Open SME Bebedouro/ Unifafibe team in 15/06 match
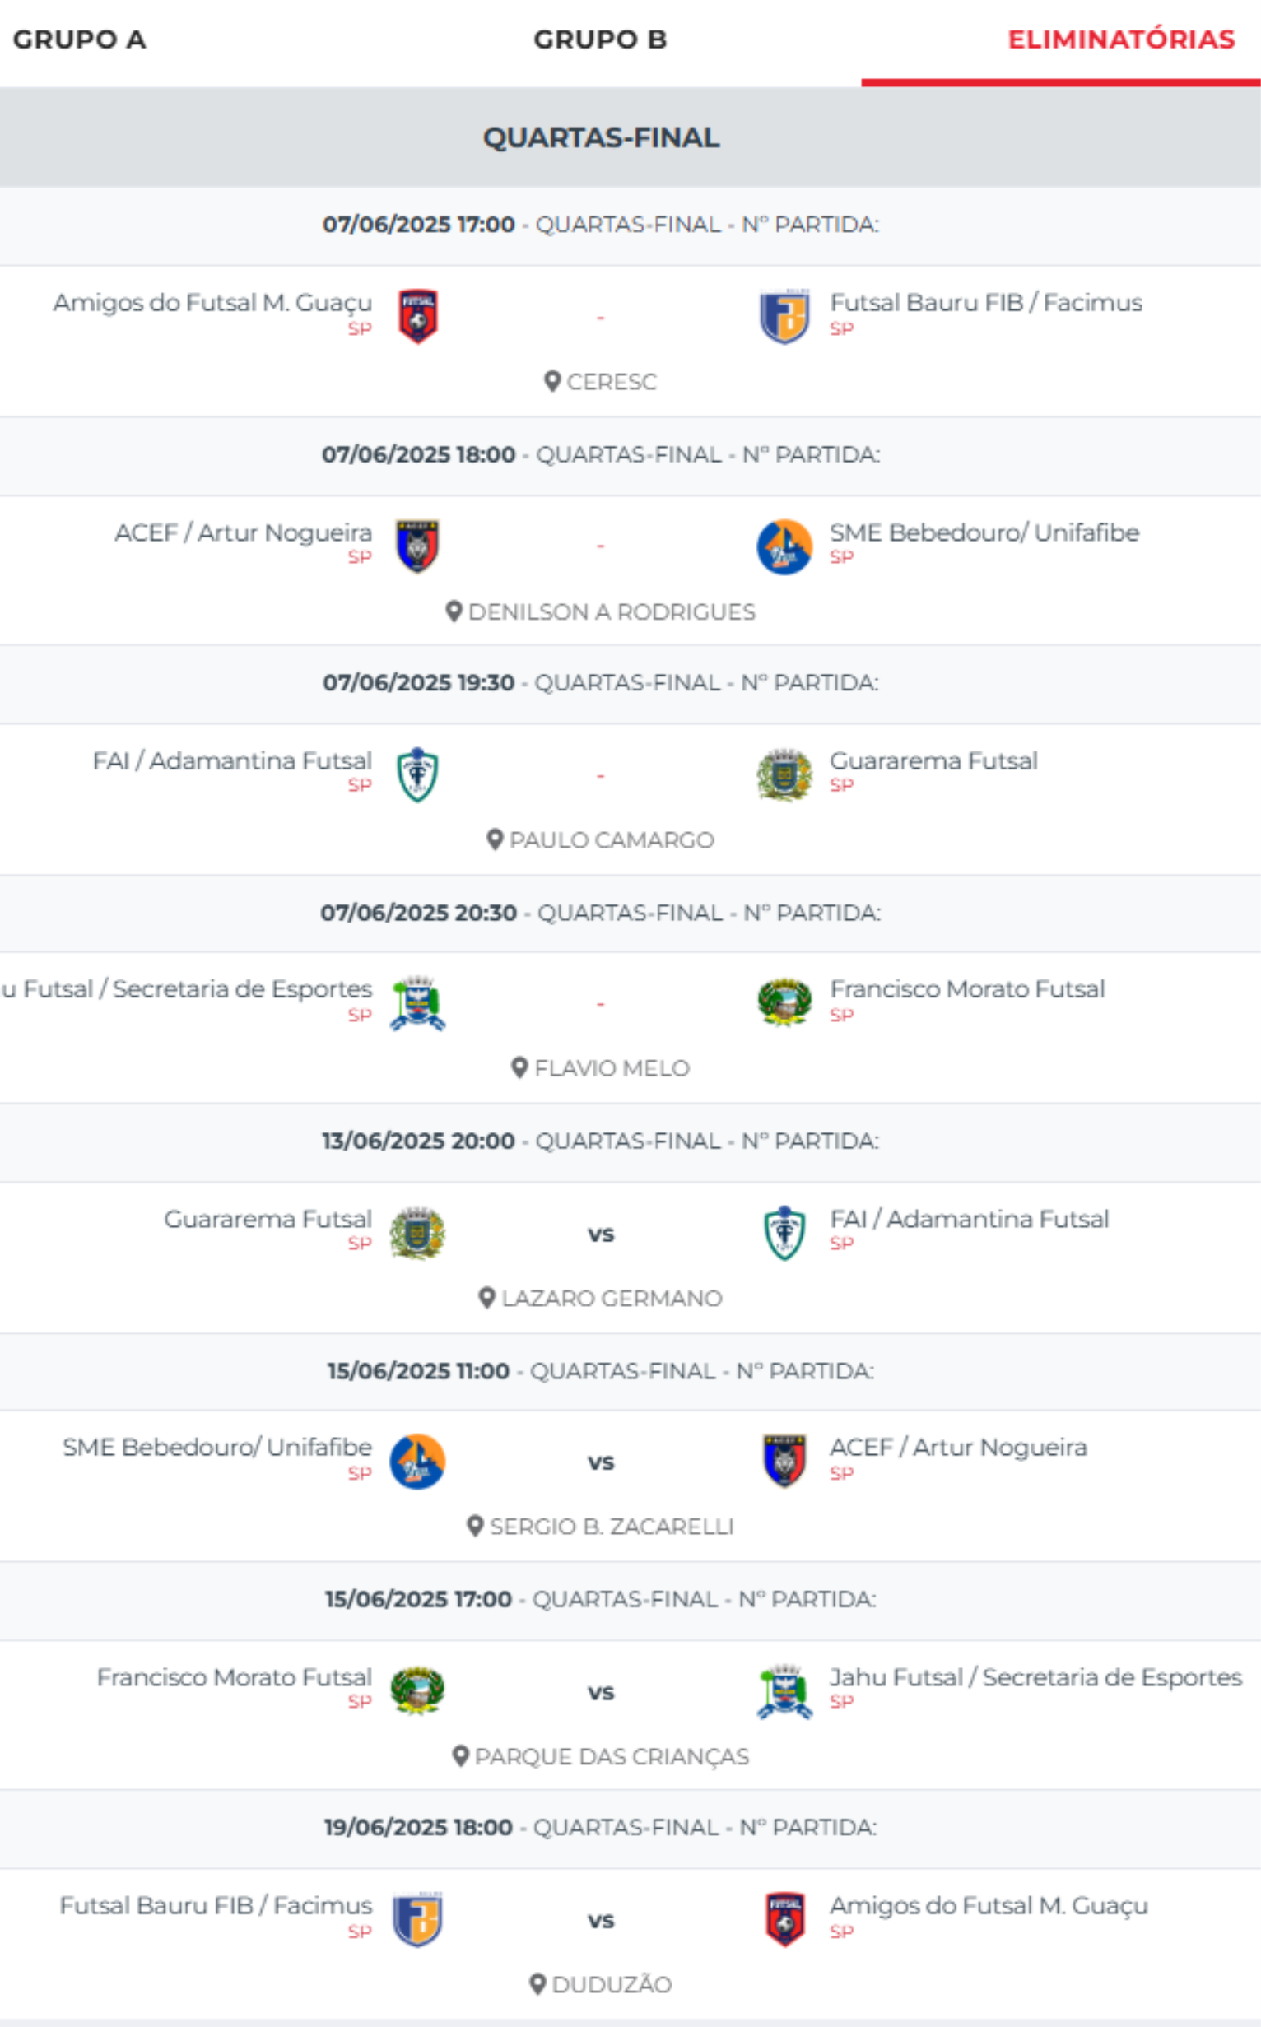The height and width of the screenshot is (2027, 1261). [x=216, y=1447]
